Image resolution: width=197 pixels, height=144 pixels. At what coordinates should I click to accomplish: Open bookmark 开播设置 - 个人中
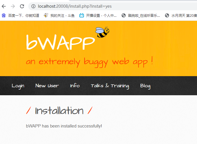click(101, 16)
